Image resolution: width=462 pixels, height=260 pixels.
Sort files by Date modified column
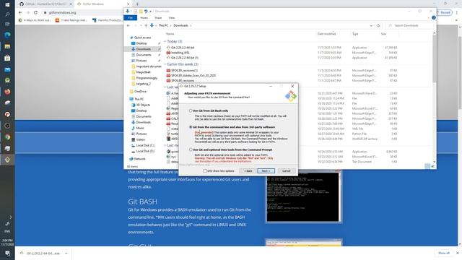pos(326,34)
